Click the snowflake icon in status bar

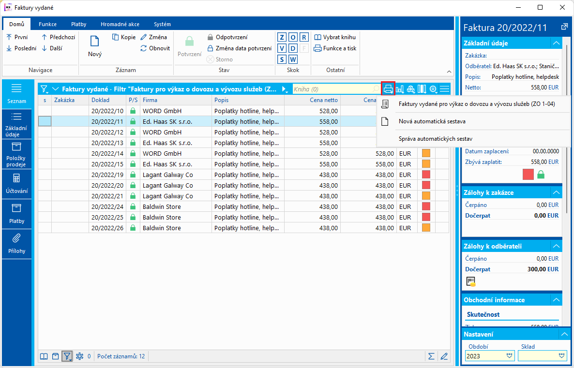79,356
